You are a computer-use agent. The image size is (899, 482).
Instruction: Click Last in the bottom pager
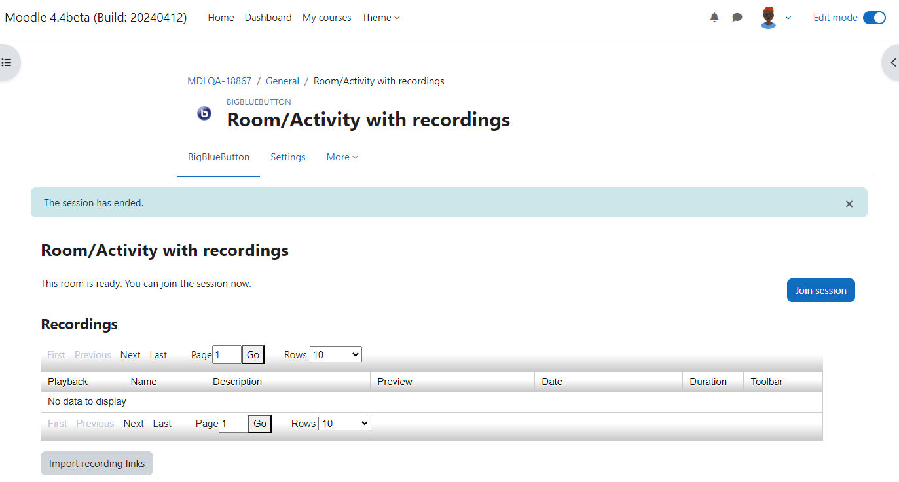(162, 424)
